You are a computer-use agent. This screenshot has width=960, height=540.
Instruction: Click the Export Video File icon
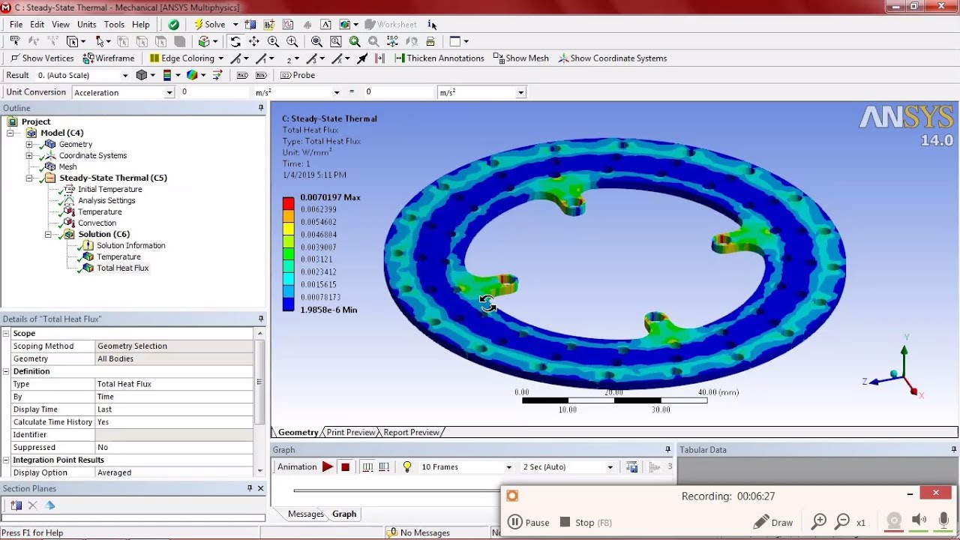pyautogui.click(x=631, y=466)
